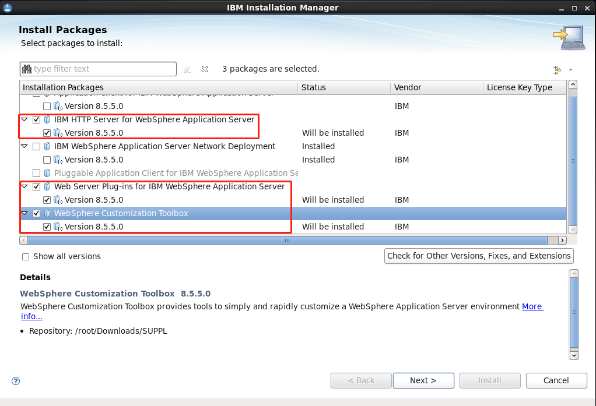Check Version 8.5.5.0 under Network Deployment
The image size is (596, 406).
click(x=47, y=160)
